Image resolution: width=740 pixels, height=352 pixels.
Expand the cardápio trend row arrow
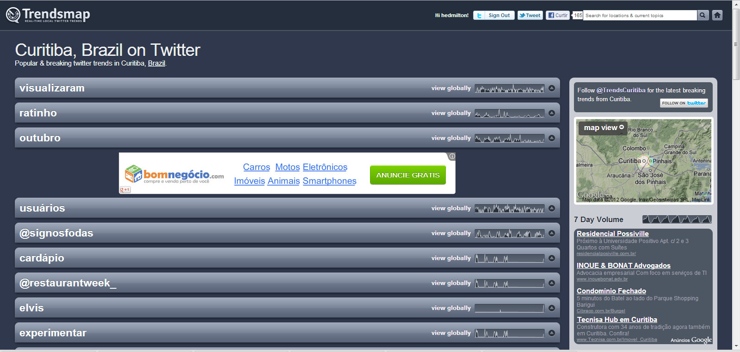coord(552,258)
